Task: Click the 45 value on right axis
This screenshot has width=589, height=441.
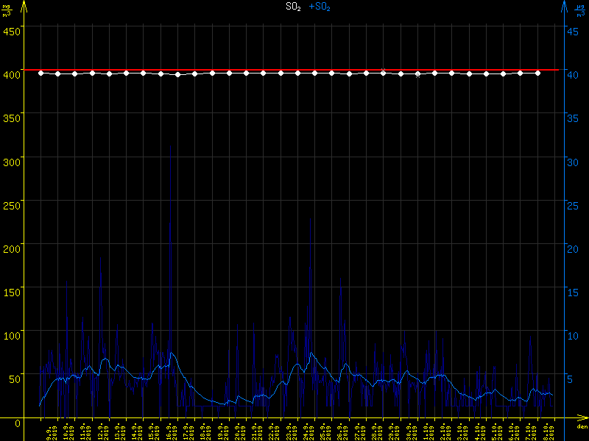Action: coord(574,30)
